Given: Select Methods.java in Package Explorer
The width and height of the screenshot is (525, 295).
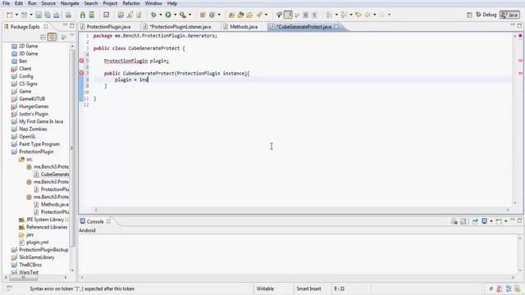Looking at the screenshot, I should coord(55,204).
